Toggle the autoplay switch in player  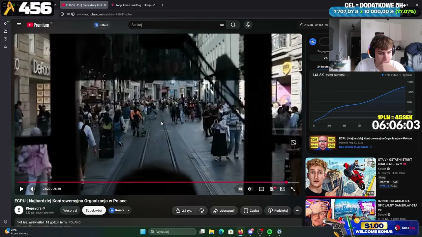250,189
